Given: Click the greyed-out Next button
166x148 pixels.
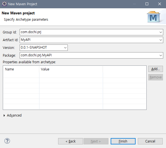Looking at the screenshot, I should point(96,141).
